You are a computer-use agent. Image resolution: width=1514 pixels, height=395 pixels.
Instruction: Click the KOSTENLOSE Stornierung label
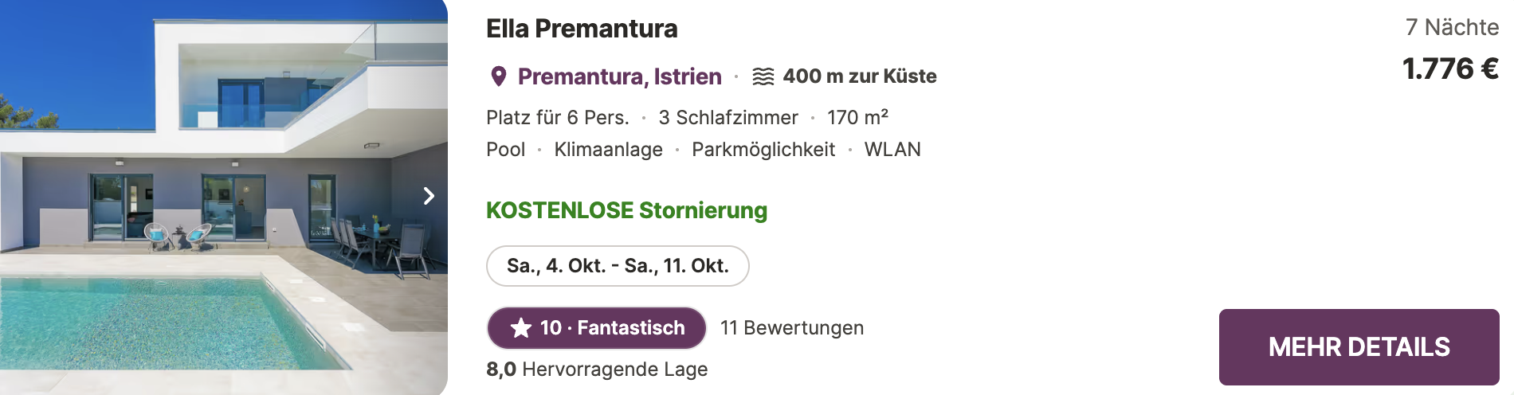(x=626, y=210)
